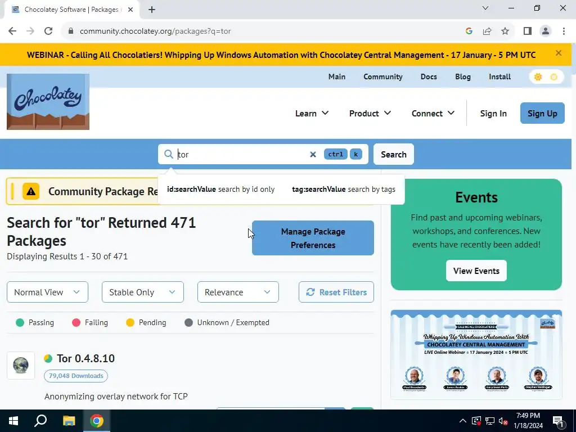Image resolution: width=576 pixels, height=432 pixels.
Task: Open the Blog nav link
Action: point(463,76)
